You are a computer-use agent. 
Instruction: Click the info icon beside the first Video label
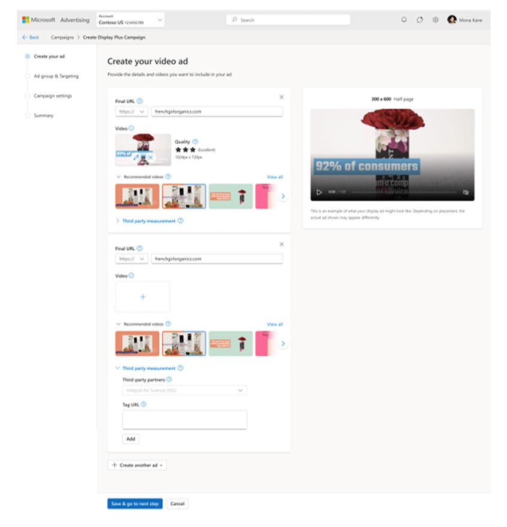[132, 129]
